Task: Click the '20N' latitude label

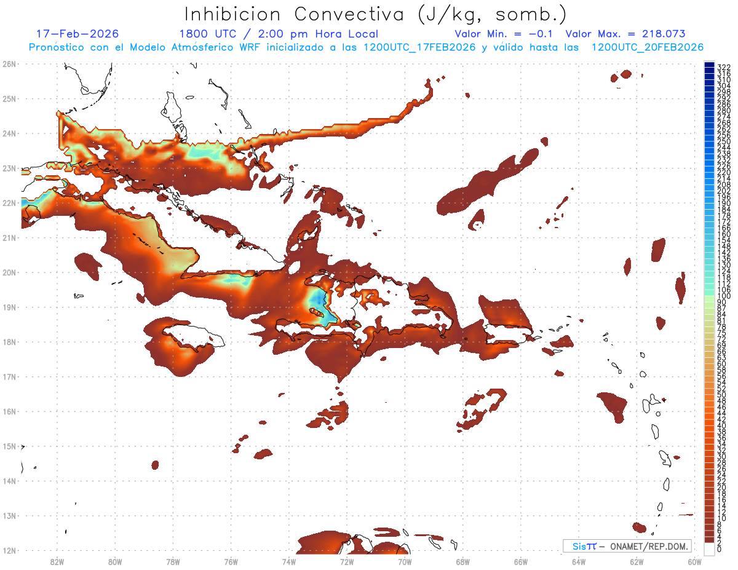Action: [9, 272]
